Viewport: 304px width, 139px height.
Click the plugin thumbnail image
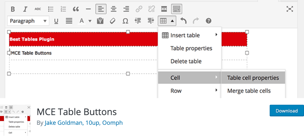coord(15,121)
